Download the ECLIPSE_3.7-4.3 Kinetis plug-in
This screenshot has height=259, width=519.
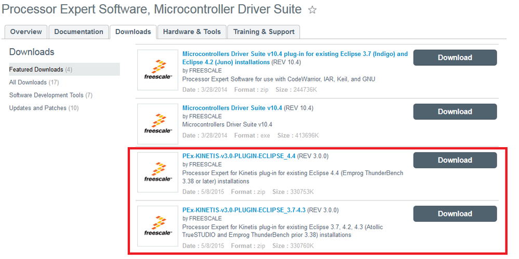pyautogui.click(x=455, y=214)
